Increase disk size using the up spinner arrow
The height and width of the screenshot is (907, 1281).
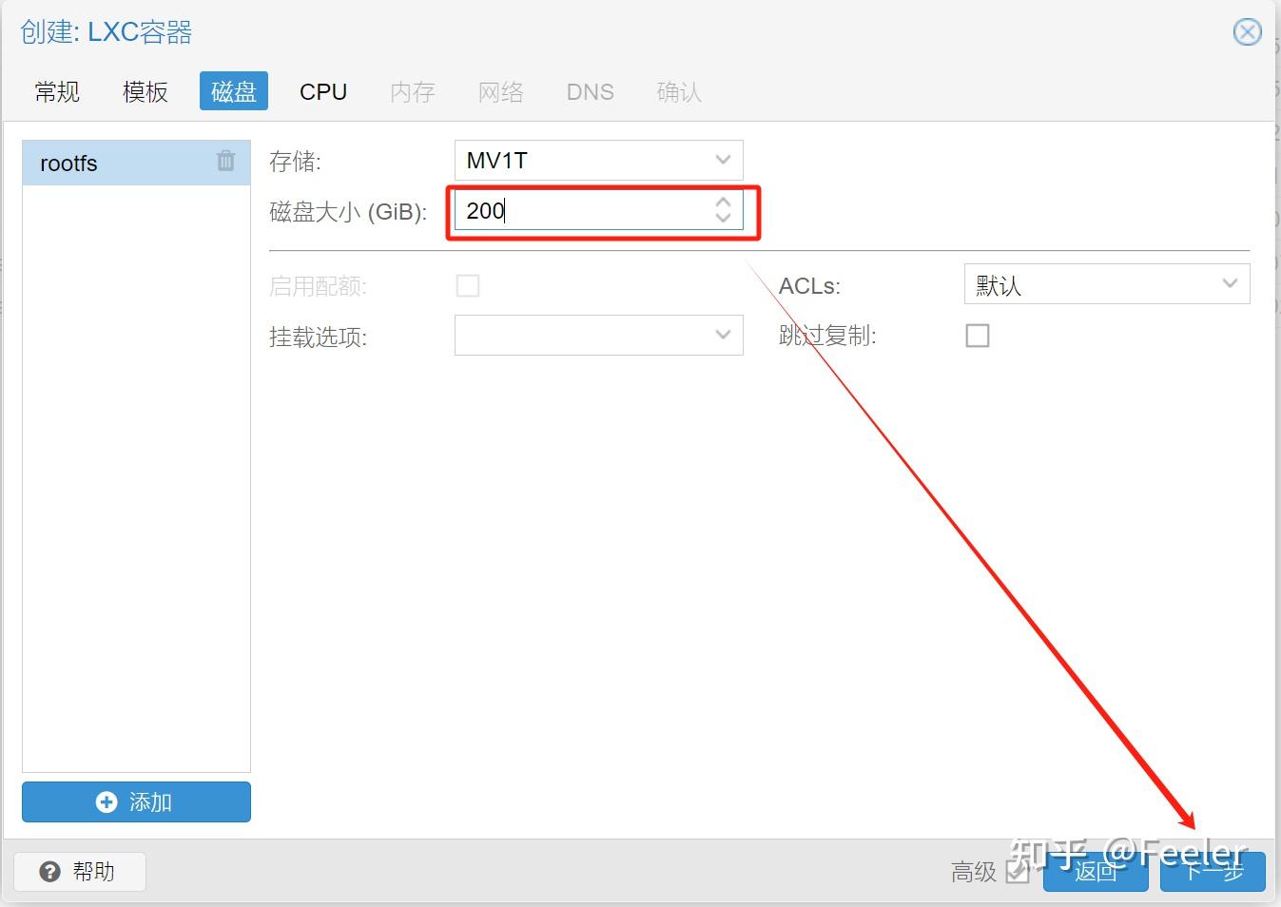(x=723, y=202)
